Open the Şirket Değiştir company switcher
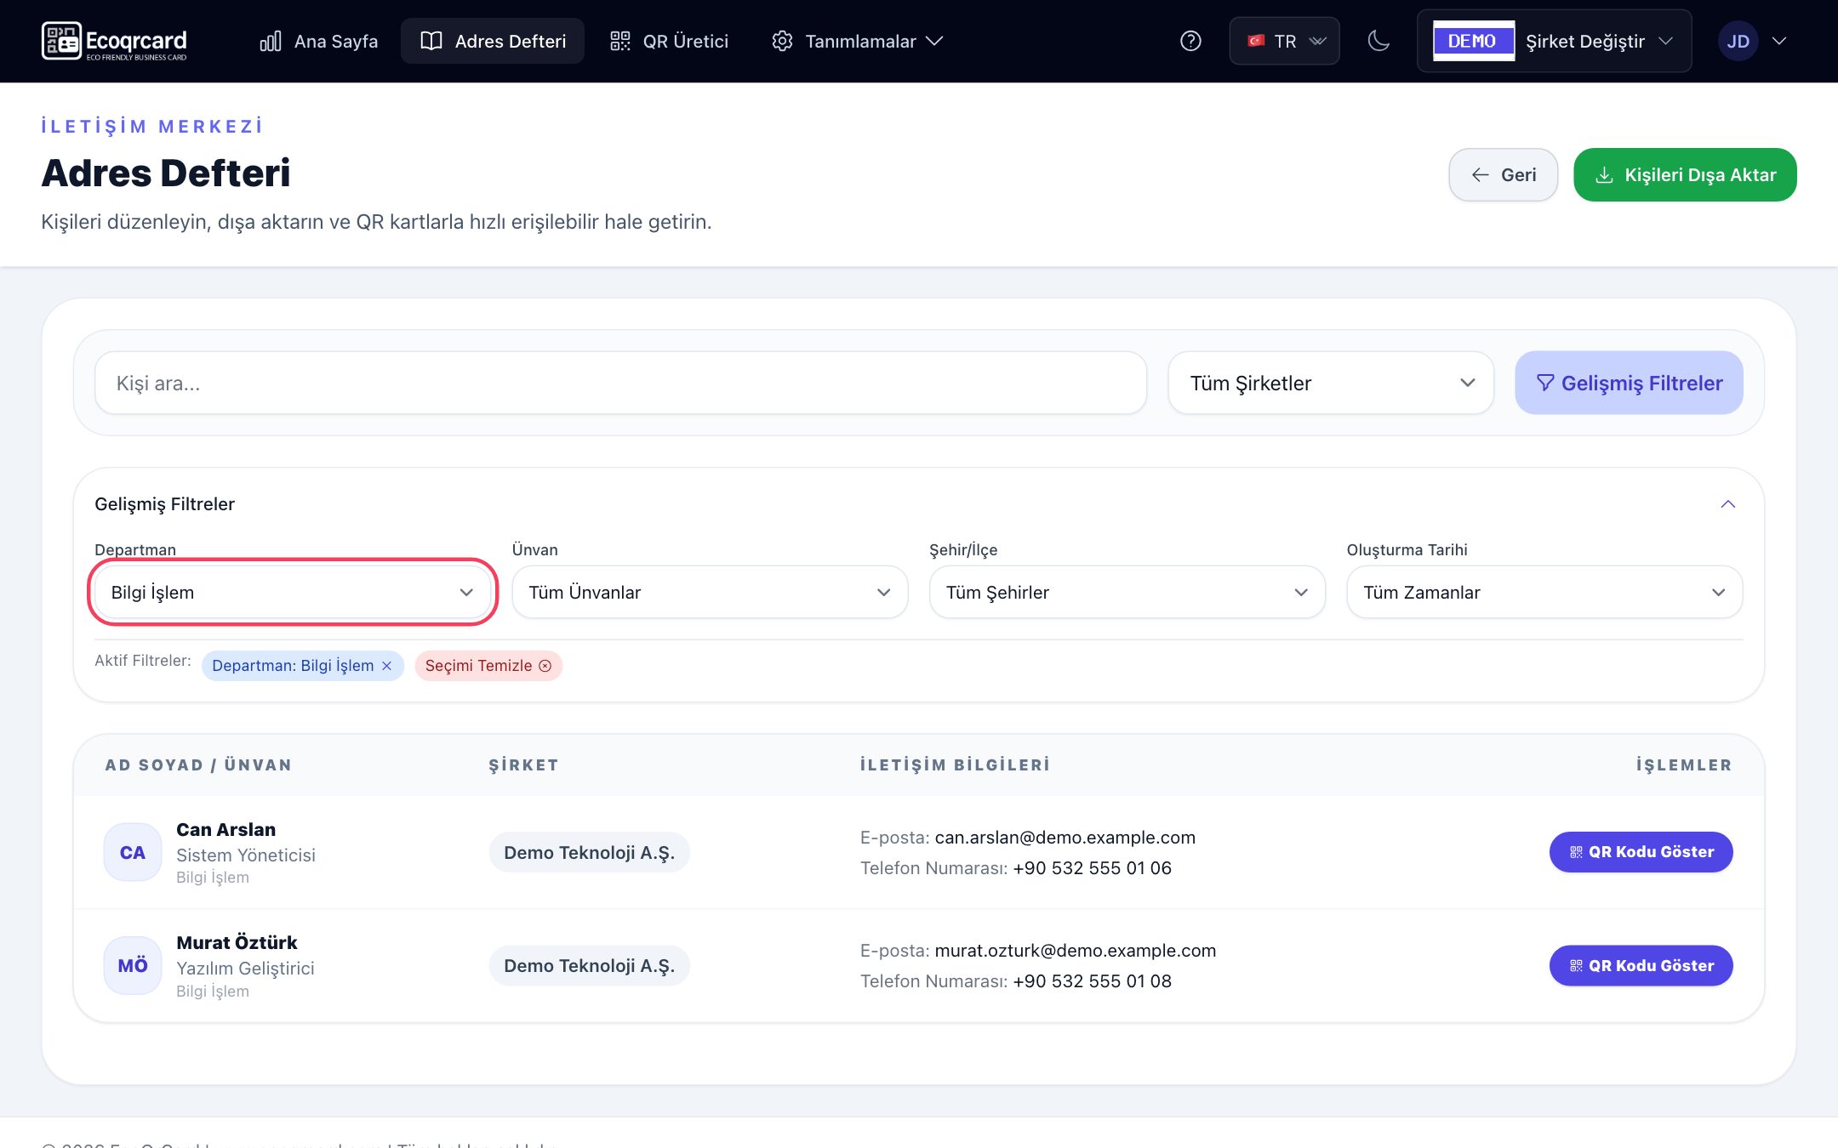Viewport: 1838px width, 1148px height. point(1554,41)
